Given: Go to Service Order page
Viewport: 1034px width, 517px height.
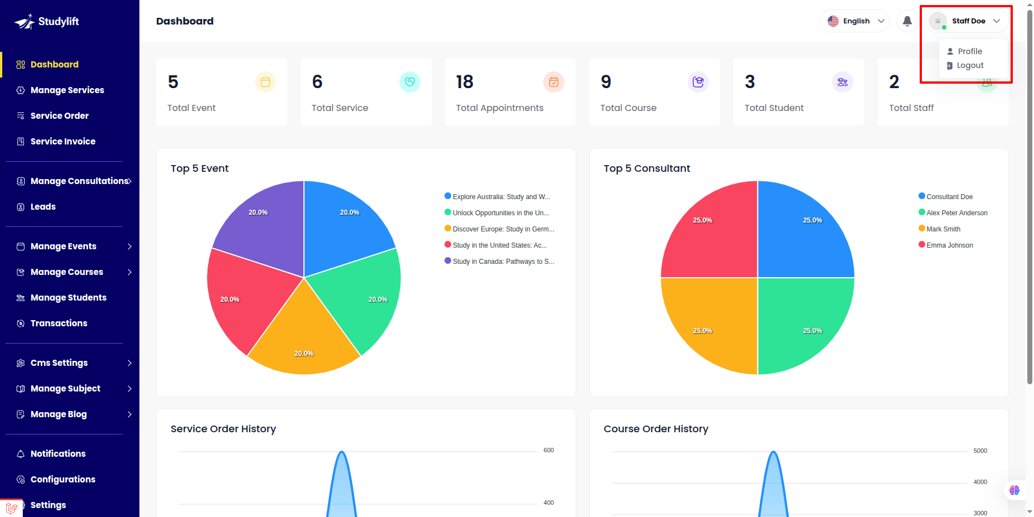Looking at the screenshot, I should coord(59,116).
